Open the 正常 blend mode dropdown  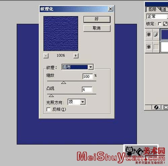[x=157, y=17]
